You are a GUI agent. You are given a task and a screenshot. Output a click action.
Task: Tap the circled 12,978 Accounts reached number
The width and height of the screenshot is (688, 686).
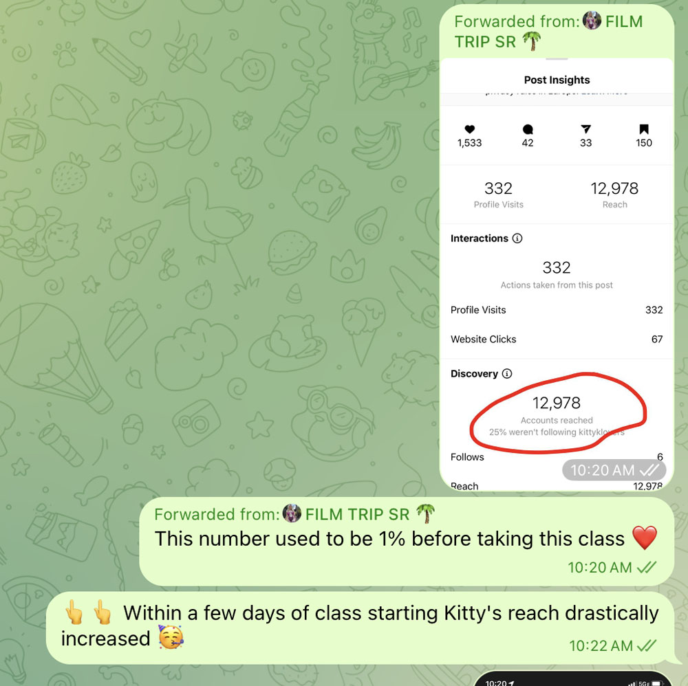pyautogui.click(x=557, y=402)
